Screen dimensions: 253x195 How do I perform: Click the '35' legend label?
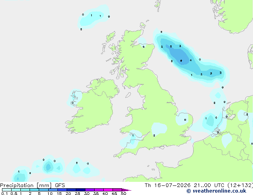tap(96, 193)
